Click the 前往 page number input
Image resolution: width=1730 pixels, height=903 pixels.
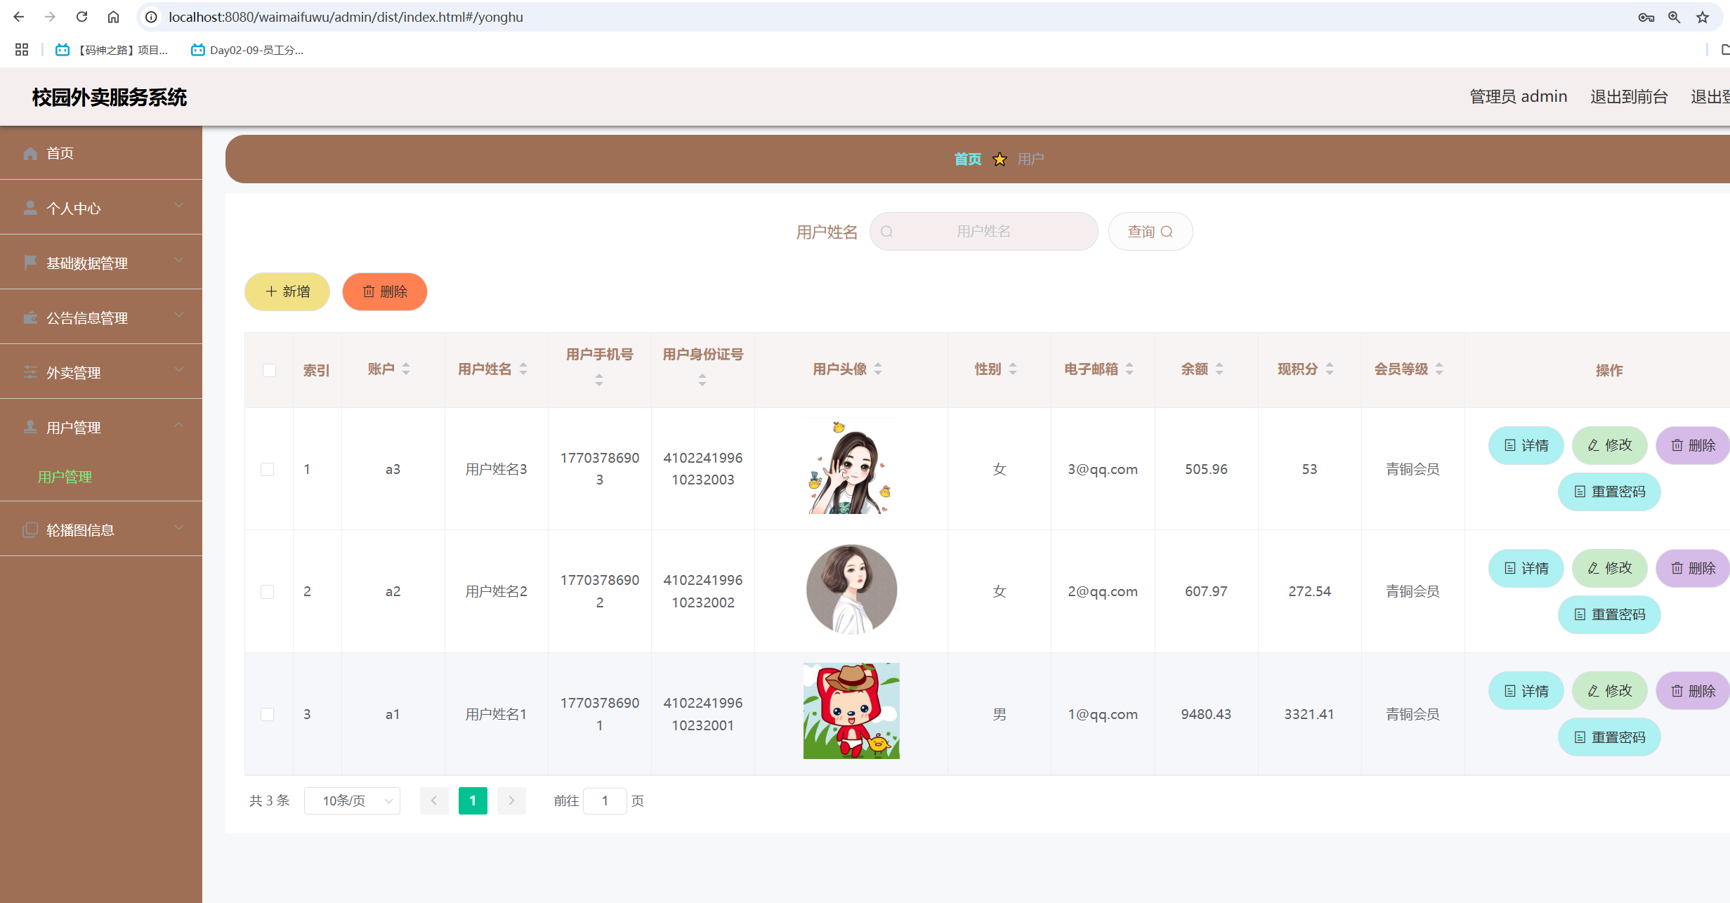(x=605, y=800)
